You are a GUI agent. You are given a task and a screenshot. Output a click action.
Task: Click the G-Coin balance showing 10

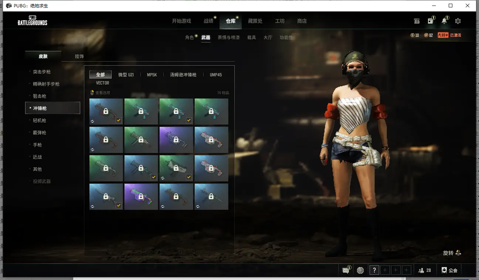[415, 35]
